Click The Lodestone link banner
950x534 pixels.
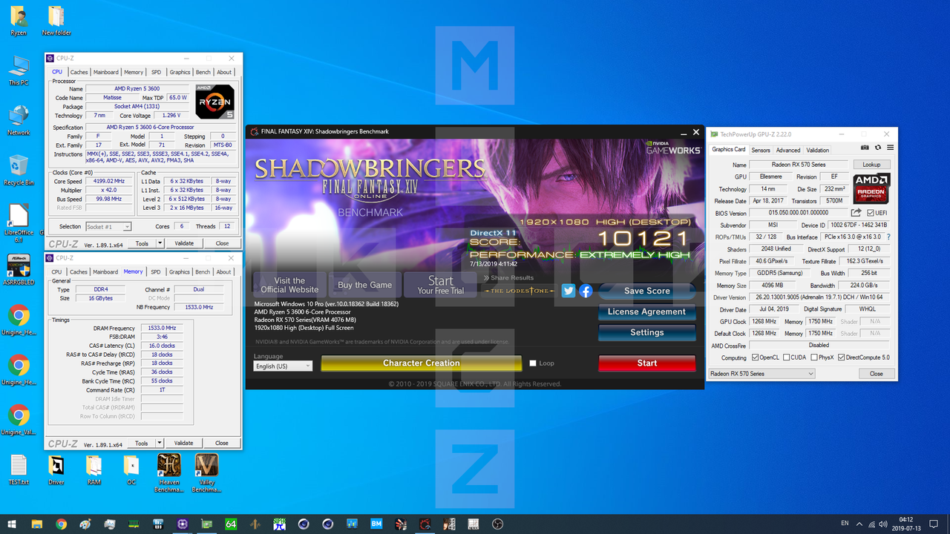[x=520, y=291]
